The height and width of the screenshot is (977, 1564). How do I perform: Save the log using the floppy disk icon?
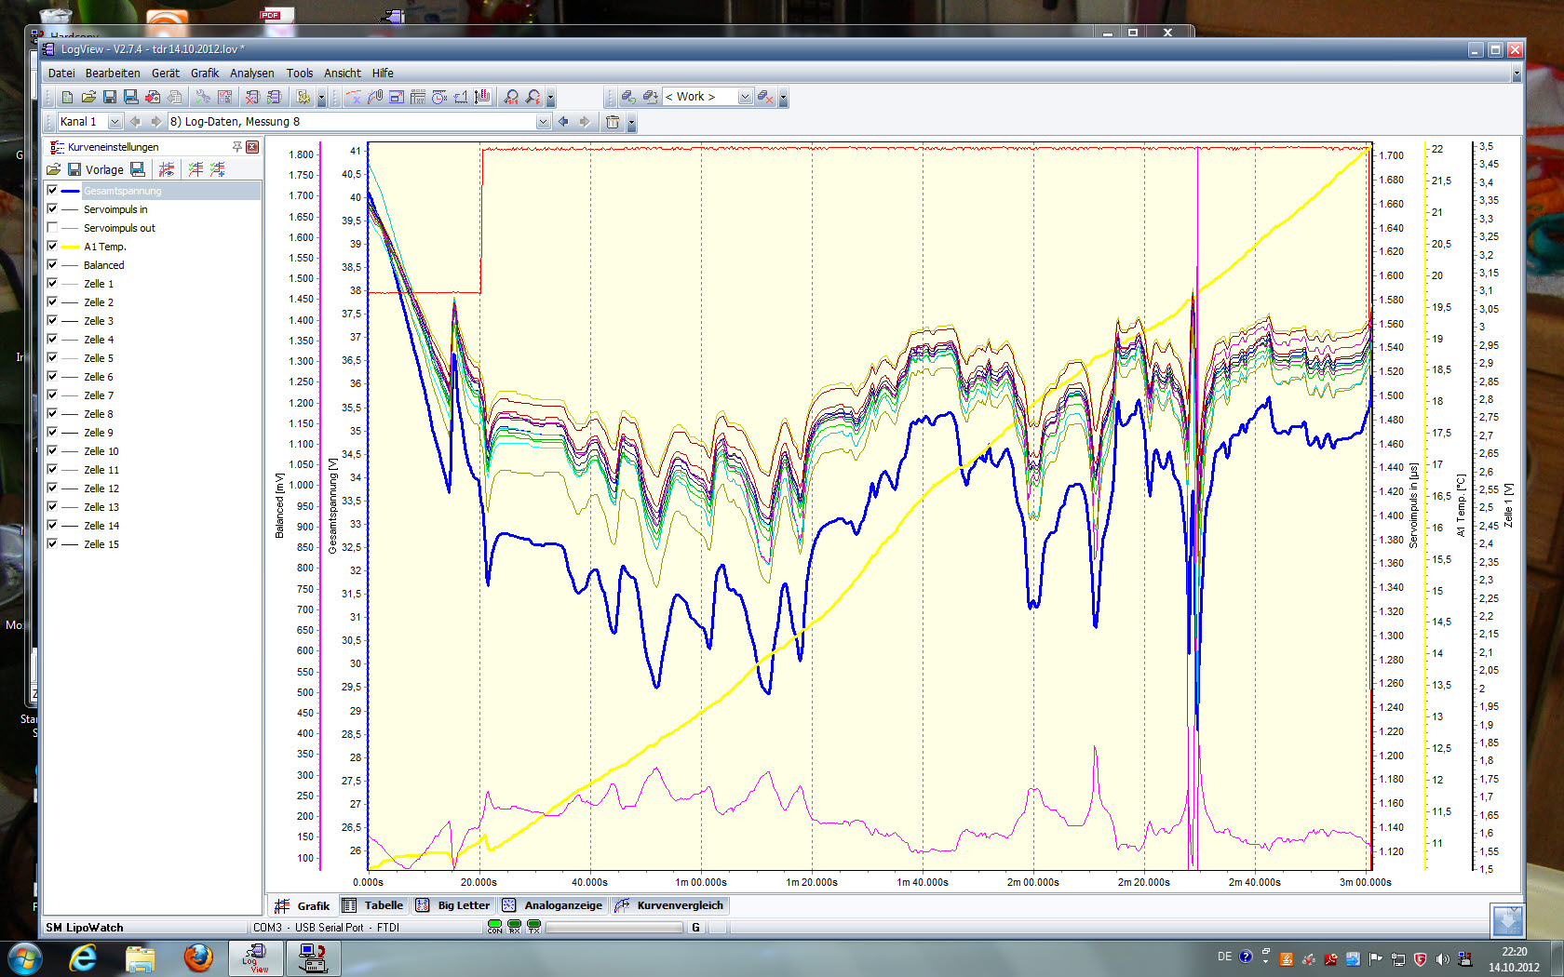110,97
